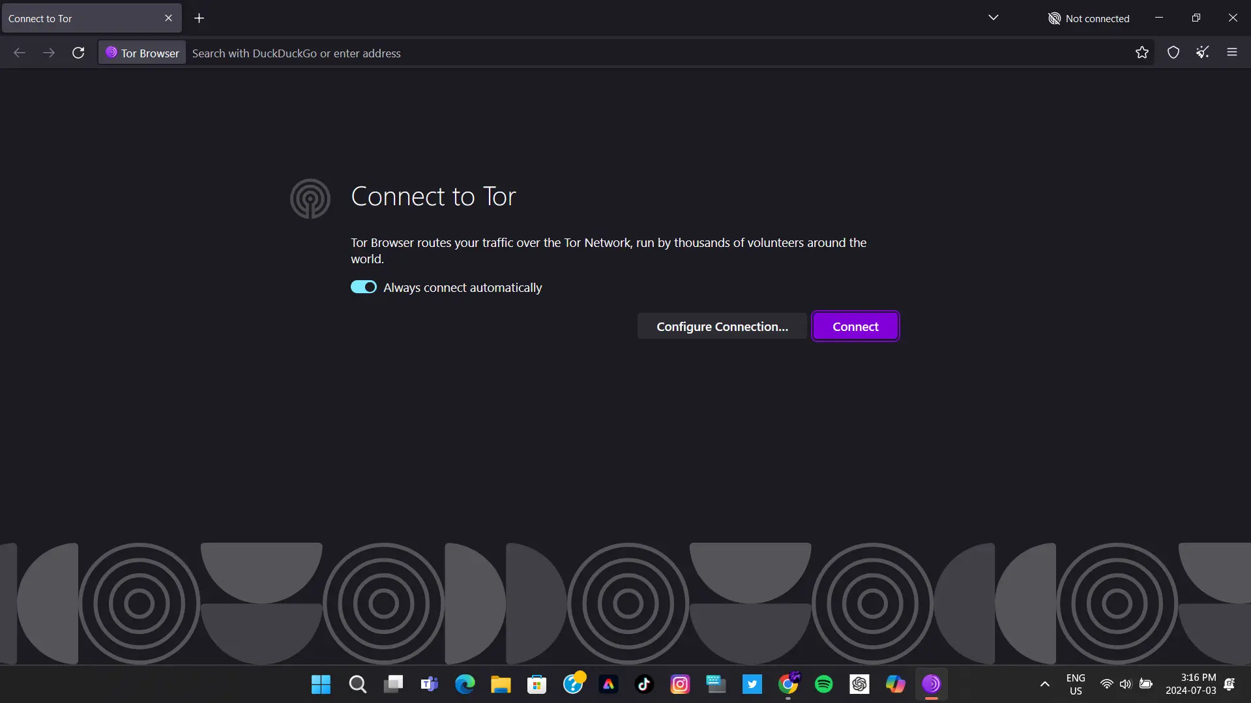
Task: Launch Google Chrome from taskbar
Action: tap(788, 684)
